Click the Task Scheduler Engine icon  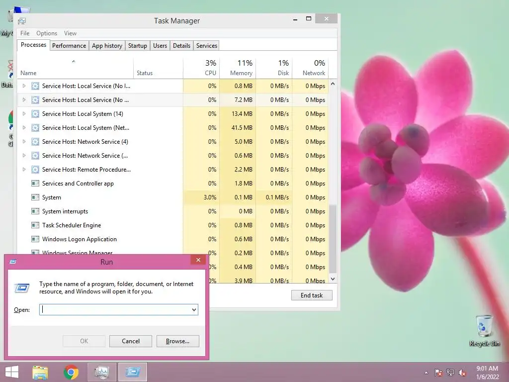click(35, 225)
